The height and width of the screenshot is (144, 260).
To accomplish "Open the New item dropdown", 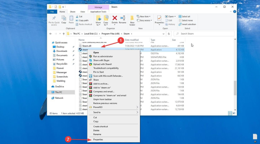I will pos(143,16).
